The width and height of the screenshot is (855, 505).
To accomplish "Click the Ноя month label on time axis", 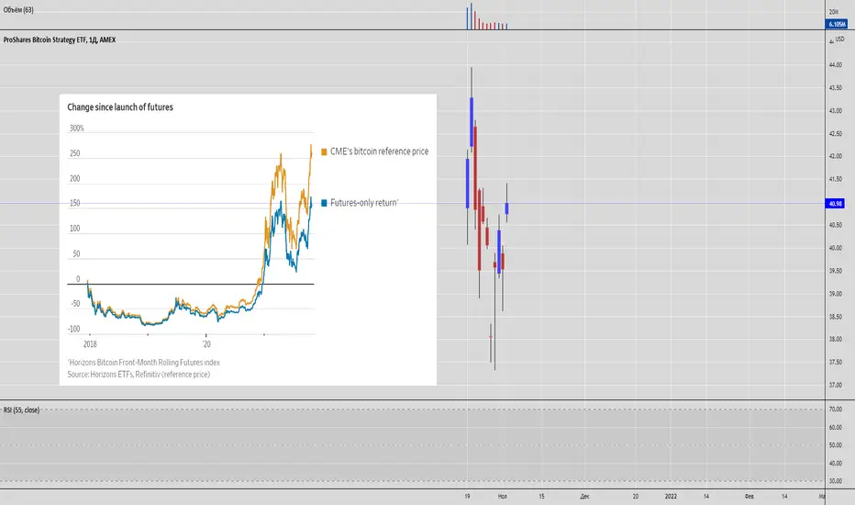I will pyautogui.click(x=502, y=496).
